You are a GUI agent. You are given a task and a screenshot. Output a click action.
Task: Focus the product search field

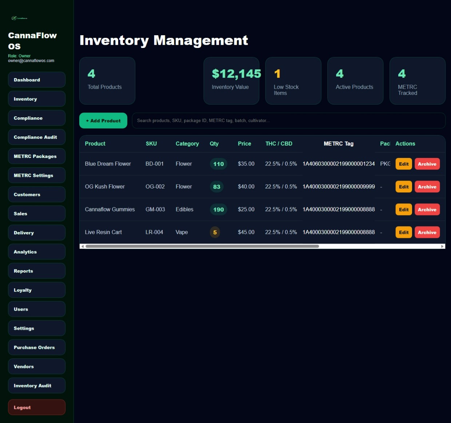click(289, 121)
